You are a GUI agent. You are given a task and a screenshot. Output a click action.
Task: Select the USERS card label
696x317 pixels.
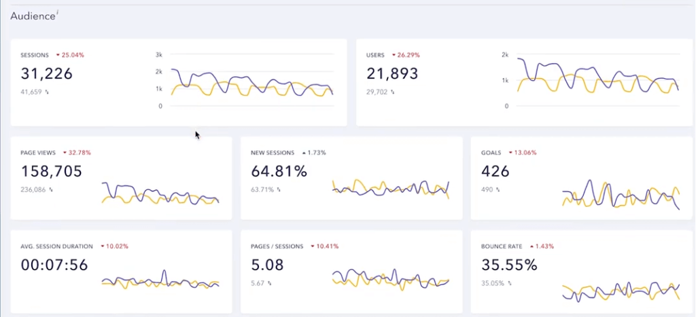point(375,56)
